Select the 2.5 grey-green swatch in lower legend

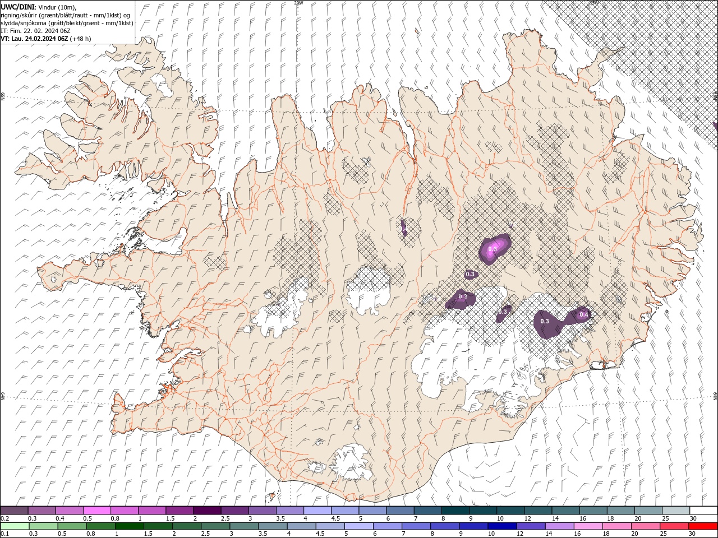coord(215,526)
